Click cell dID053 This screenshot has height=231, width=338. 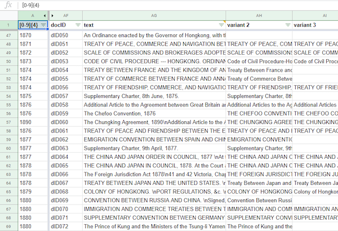(x=66, y=61)
